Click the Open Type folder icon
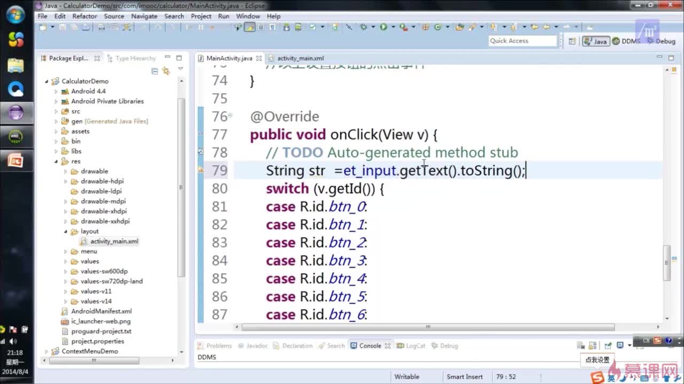 pyautogui.click(x=459, y=27)
